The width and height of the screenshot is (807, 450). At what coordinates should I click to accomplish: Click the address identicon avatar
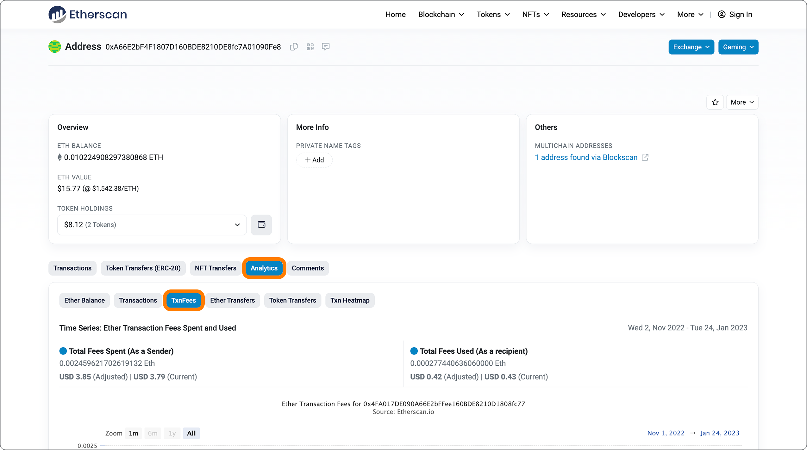click(x=55, y=47)
